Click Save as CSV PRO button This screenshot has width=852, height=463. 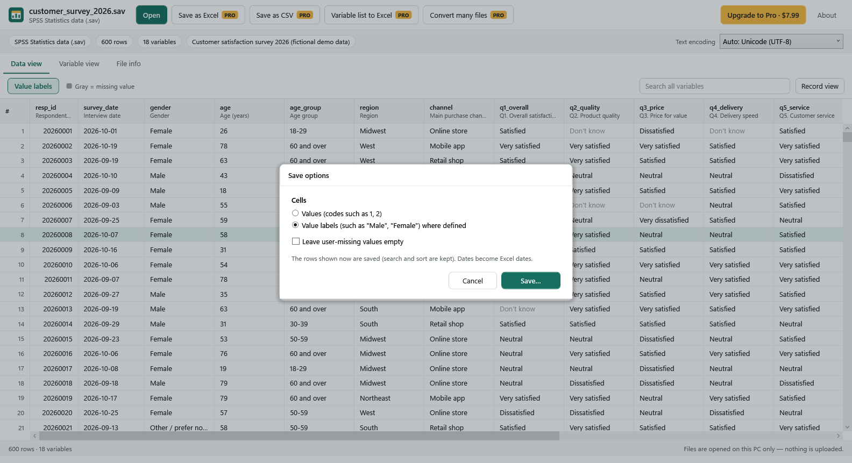(285, 15)
